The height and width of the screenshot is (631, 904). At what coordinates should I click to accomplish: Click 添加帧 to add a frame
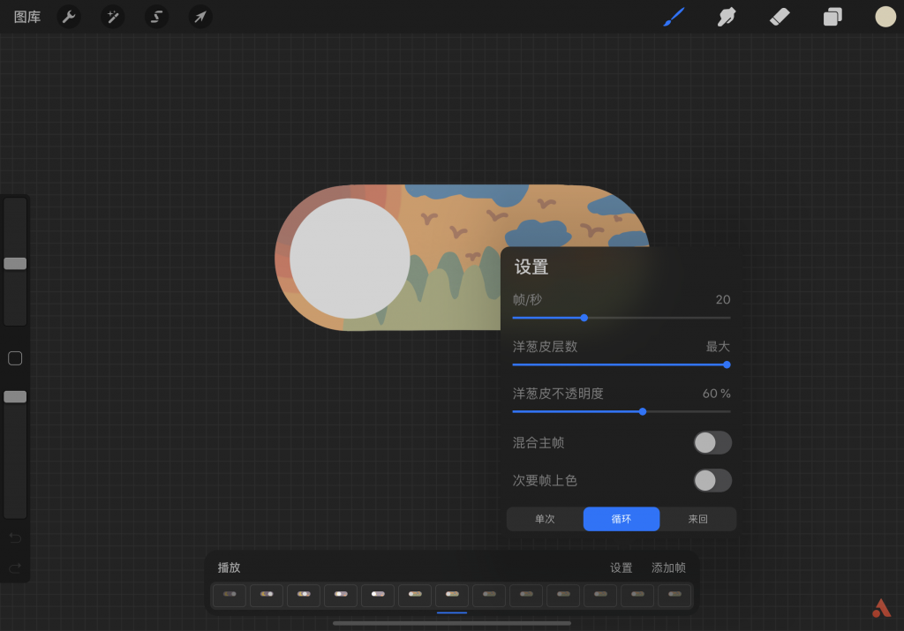tap(668, 568)
